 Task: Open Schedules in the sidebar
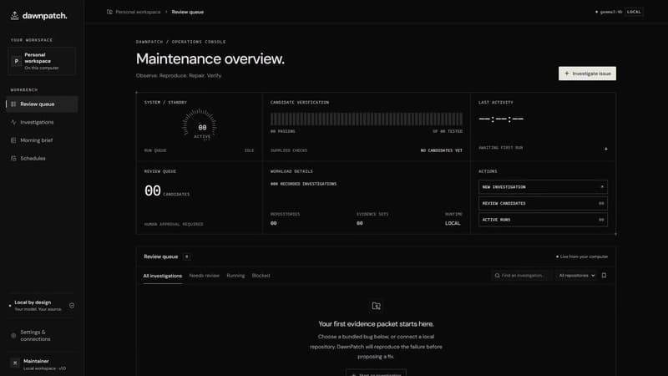click(42, 158)
